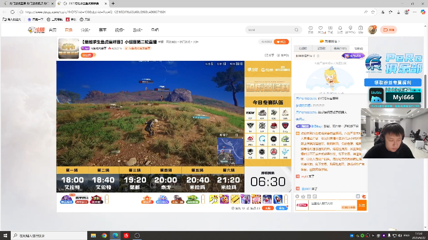Viewport: 428px width, 240px height.
Task: Open 天猫 bookmark in favorites bar
Action: click(85, 20)
